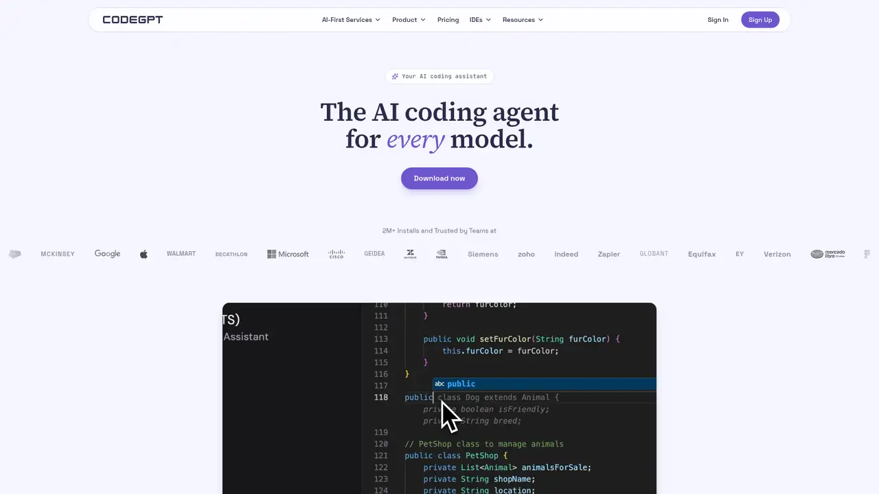879x494 pixels.
Task: Click the 'public void setFurColor(String furColor) {' line
Action: (x=521, y=339)
